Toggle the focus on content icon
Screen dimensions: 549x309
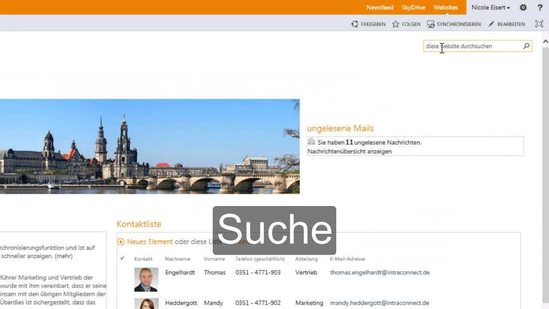tap(539, 24)
